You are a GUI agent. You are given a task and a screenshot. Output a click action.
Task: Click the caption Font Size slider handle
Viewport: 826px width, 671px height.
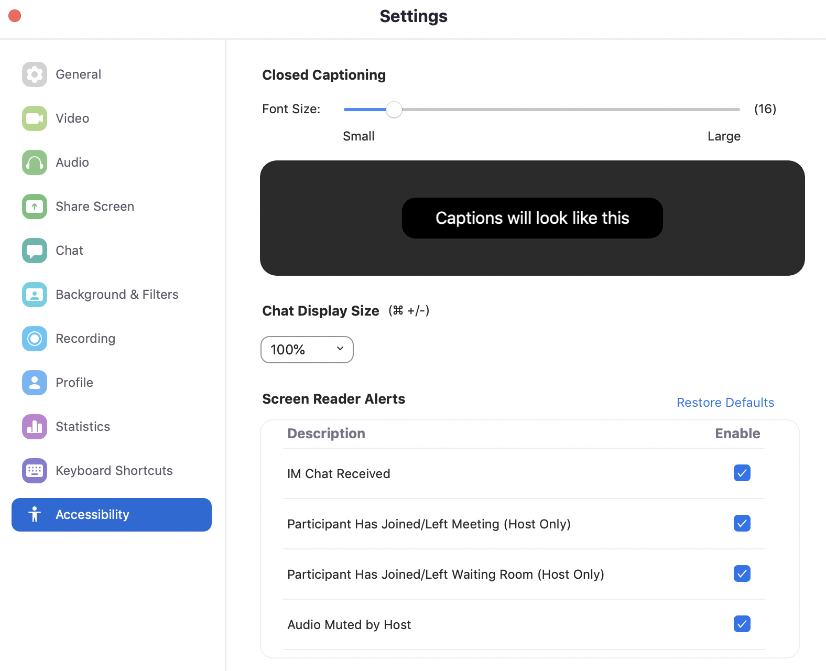(394, 110)
